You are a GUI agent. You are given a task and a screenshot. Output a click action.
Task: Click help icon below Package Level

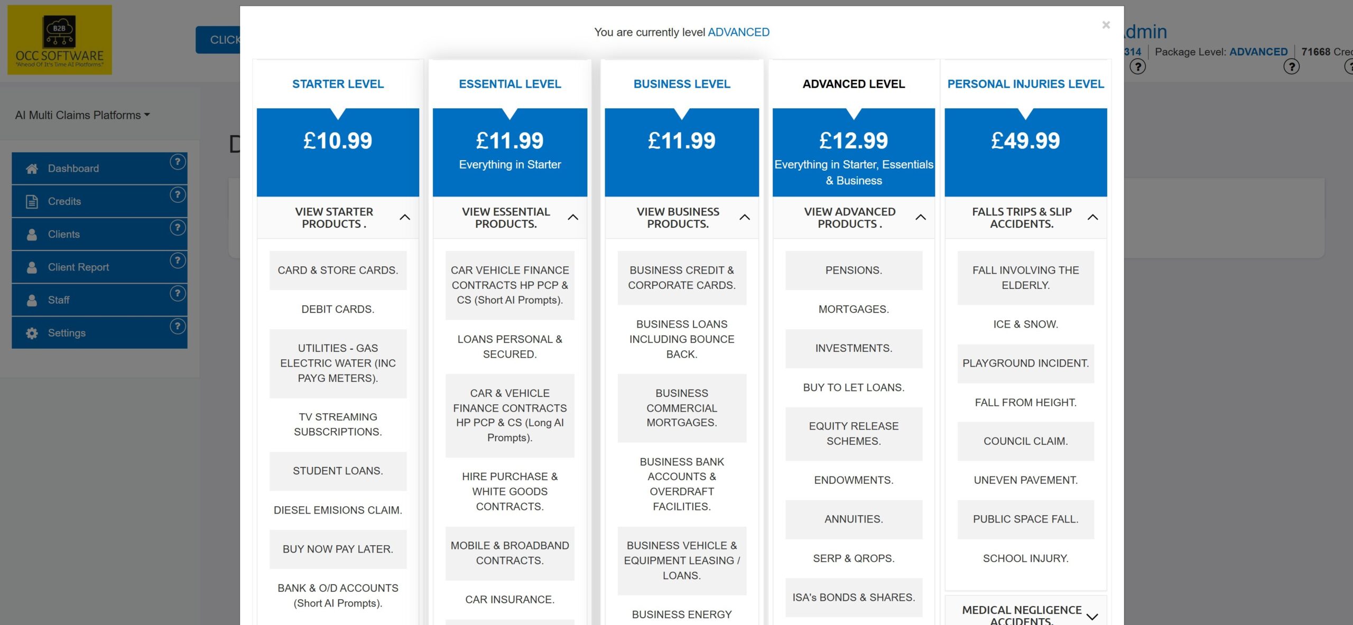click(x=1291, y=67)
